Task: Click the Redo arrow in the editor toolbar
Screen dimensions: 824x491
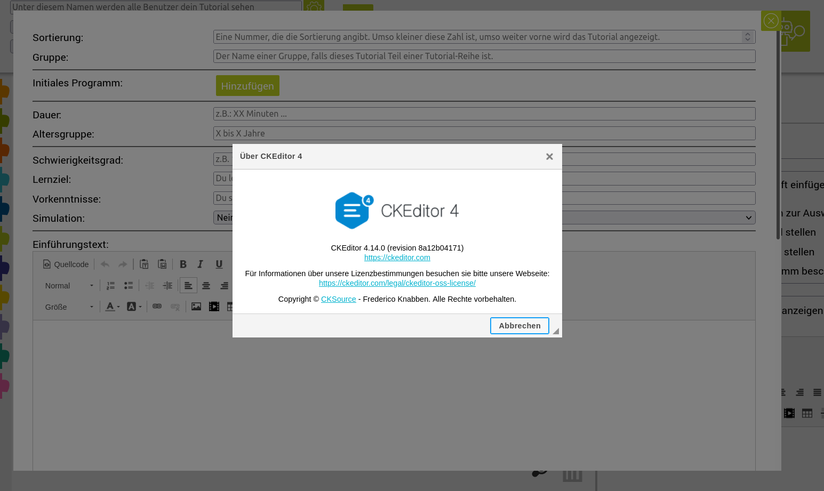Action: click(122, 264)
